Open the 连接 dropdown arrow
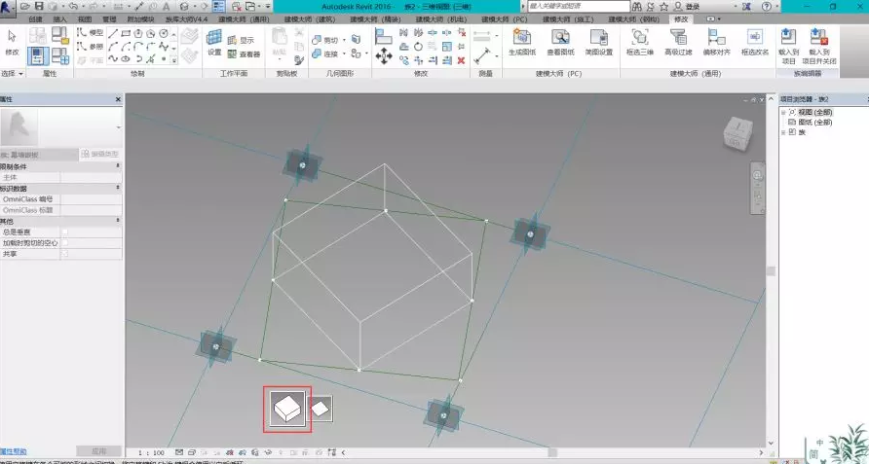This screenshot has width=869, height=464. 344,54
